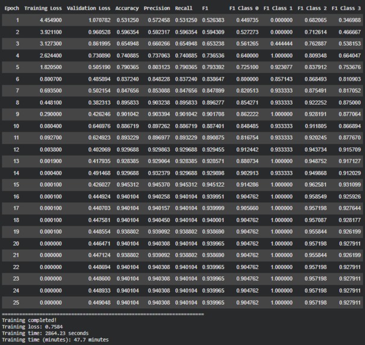
Task: Click the F1 Class 3 column header
Action: [x=346, y=8]
